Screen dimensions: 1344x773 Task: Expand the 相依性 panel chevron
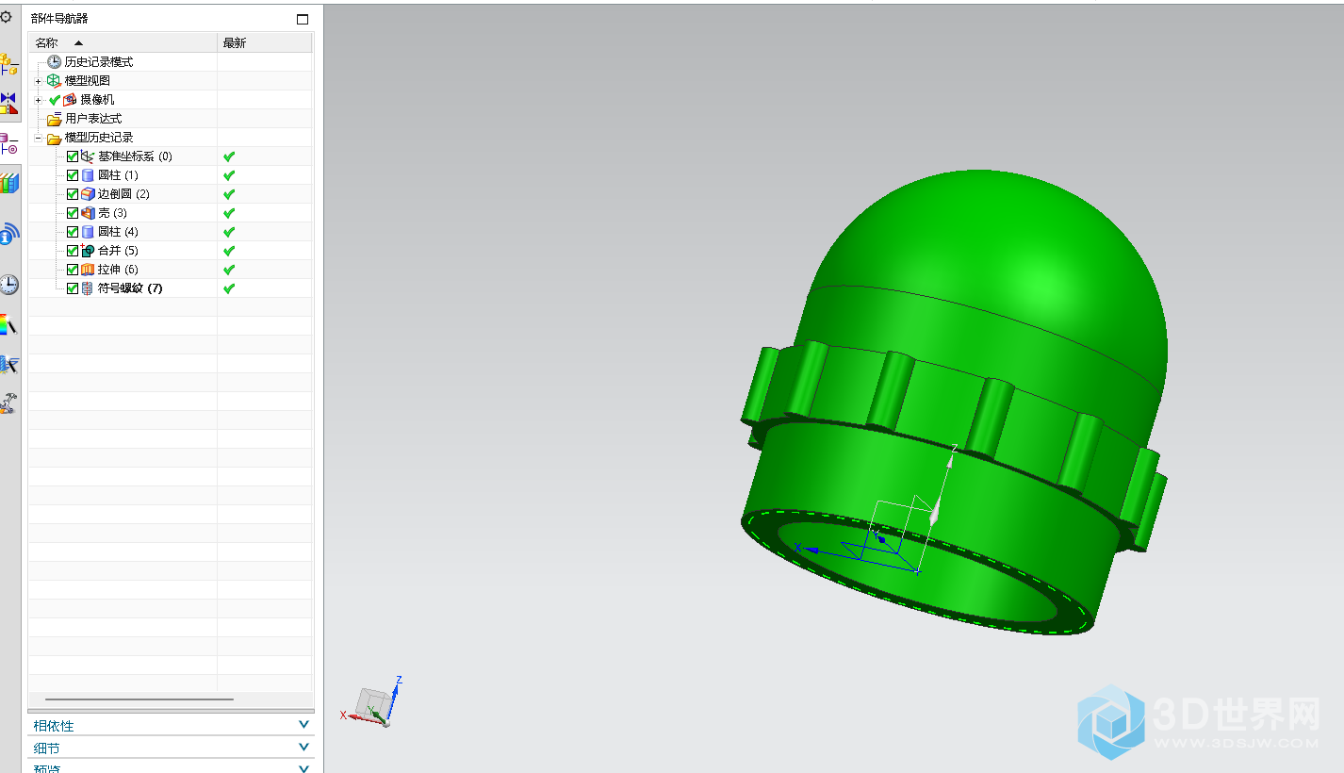click(303, 725)
